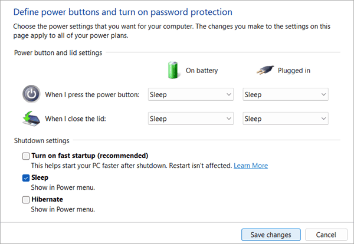The height and width of the screenshot is (244, 354).
Task: Click the Cancel button
Action: tap(326, 235)
